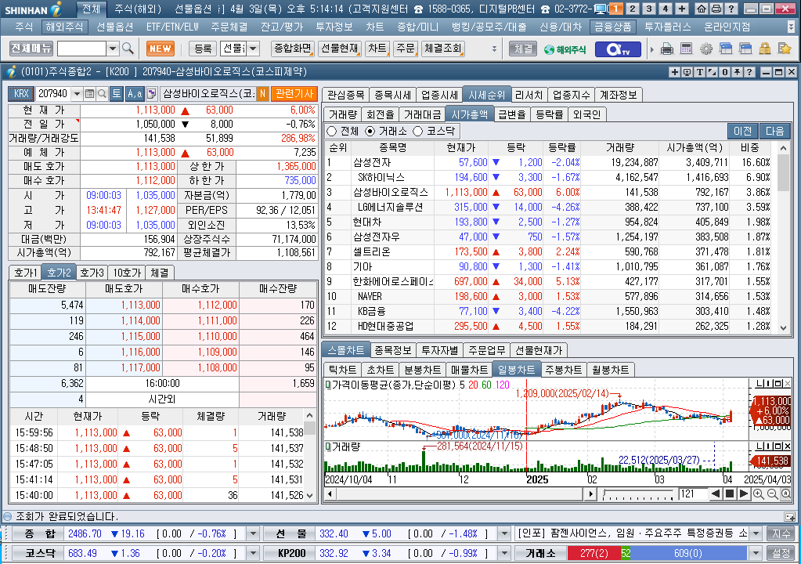This screenshot has height=564, width=801.
Task: Click the gold padlock lock icon
Action: tap(765, 49)
